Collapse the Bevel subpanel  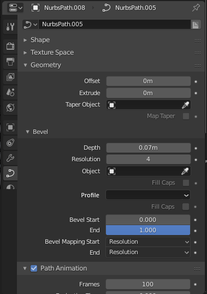click(x=27, y=132)
